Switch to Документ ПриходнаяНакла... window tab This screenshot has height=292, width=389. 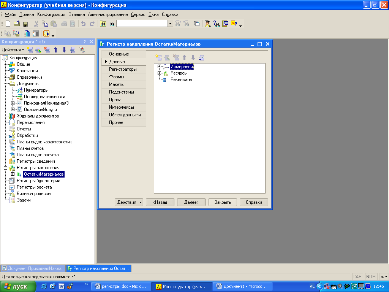coord(33,268)
